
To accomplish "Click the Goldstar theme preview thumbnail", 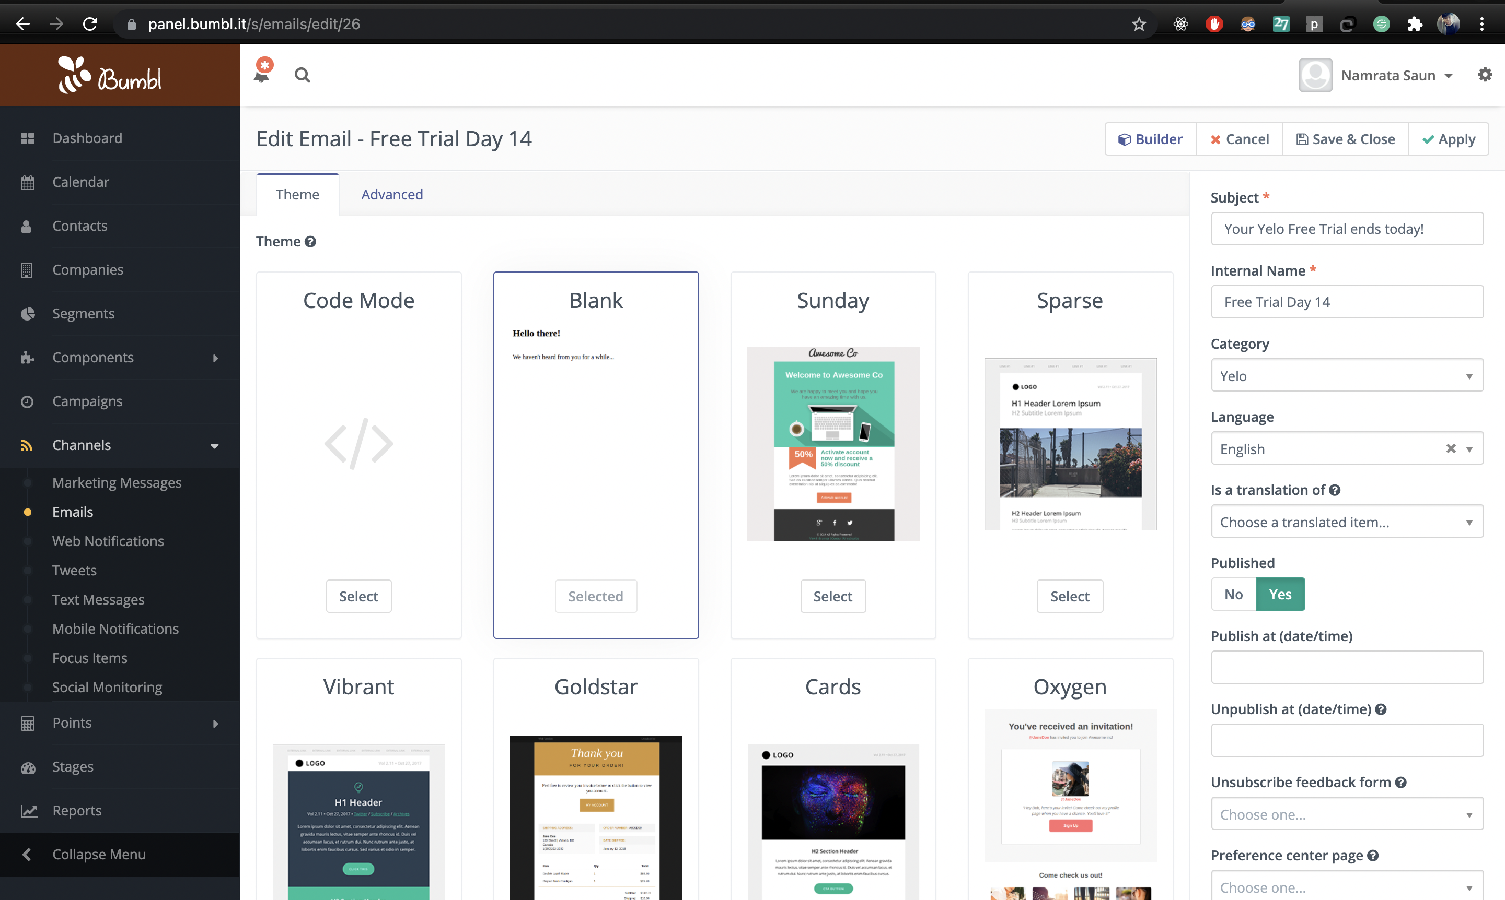I will pos(596,818).
